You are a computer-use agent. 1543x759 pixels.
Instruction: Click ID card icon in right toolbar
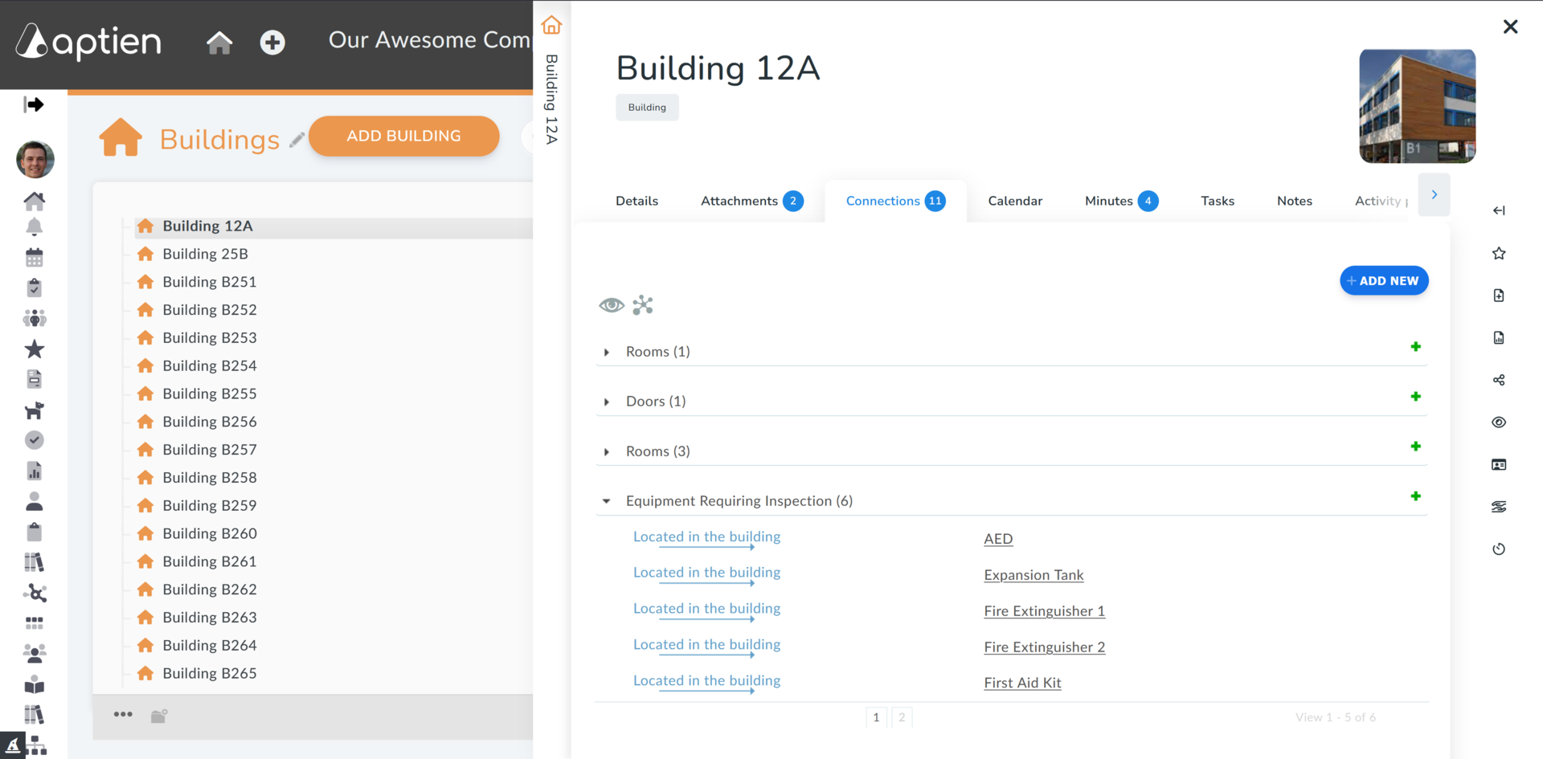[x=1499, y=465]
